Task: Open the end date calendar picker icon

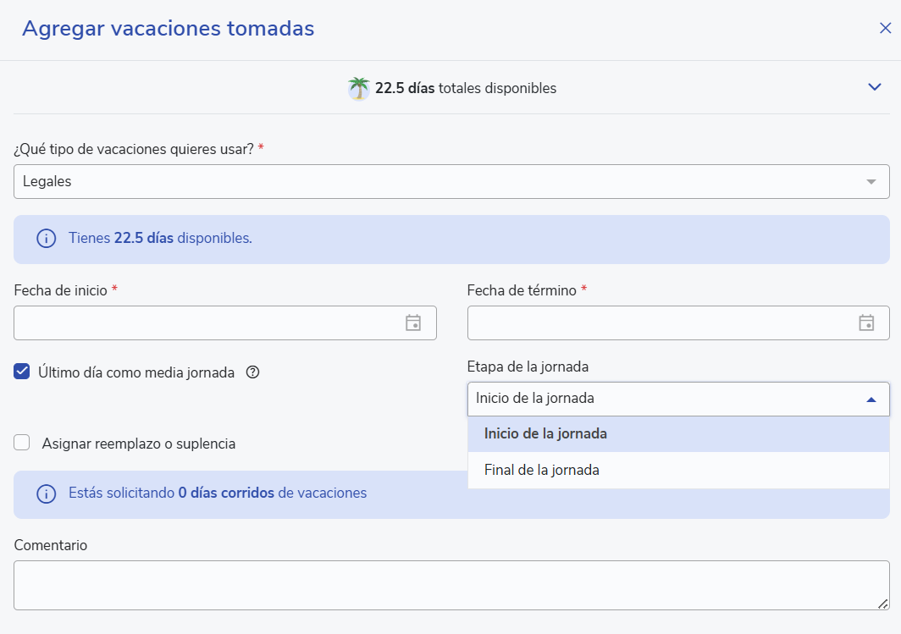Action: click(x=866, y=323)
